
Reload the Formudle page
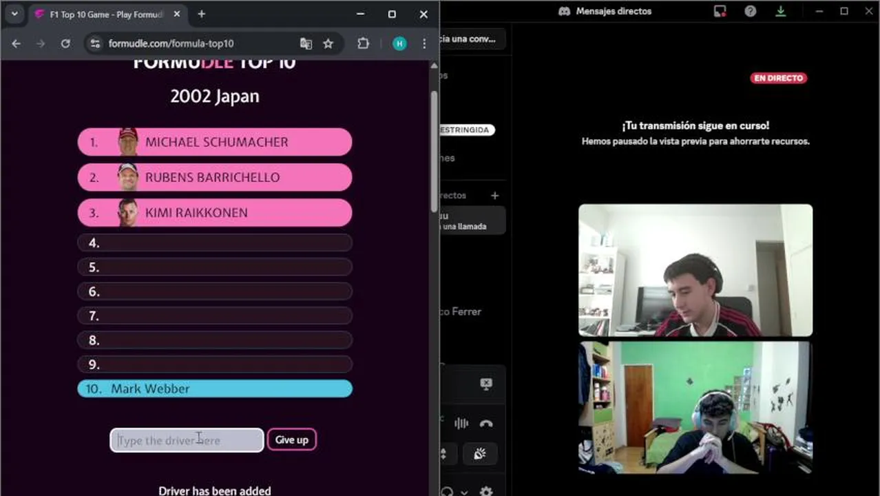(x=65, y=43)
